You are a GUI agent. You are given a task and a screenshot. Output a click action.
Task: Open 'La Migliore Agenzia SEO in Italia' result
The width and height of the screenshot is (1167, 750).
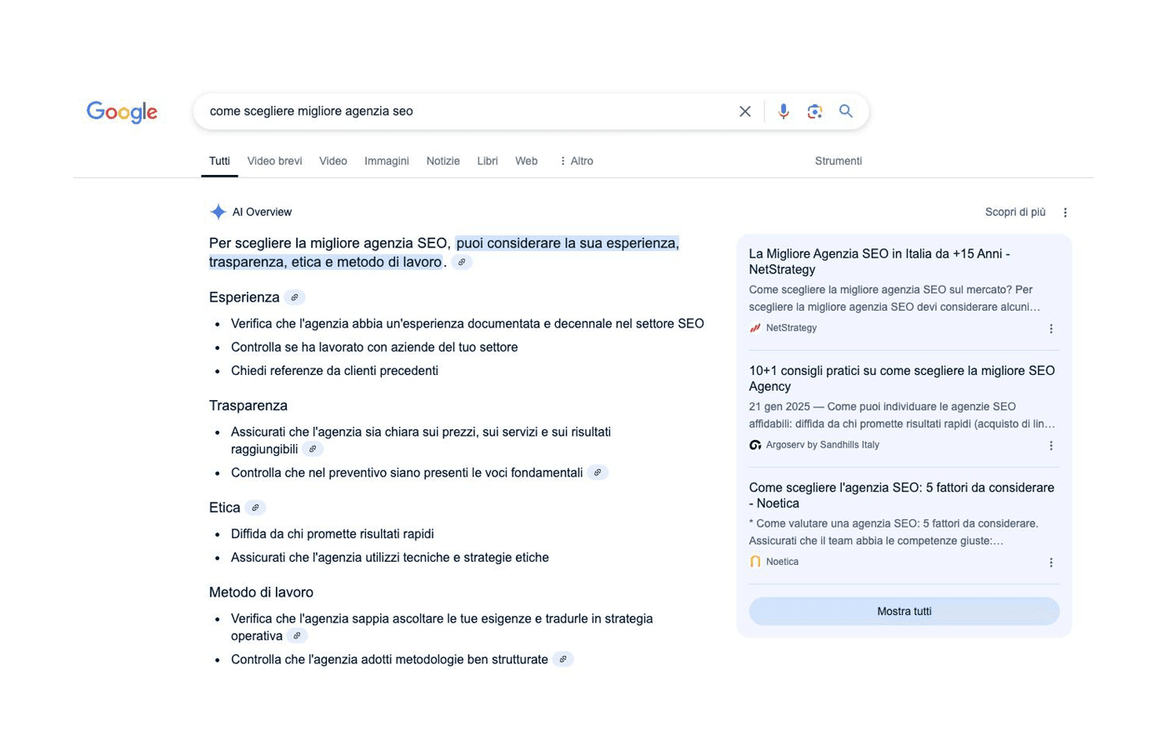pyautogui.click(x=879, y=262)
